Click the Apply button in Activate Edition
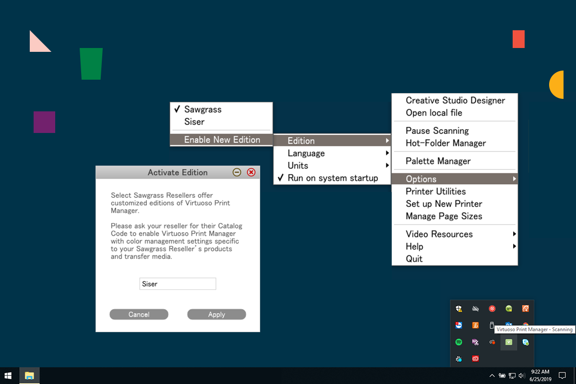The image size is (576, 384). [x=216, y=314]
